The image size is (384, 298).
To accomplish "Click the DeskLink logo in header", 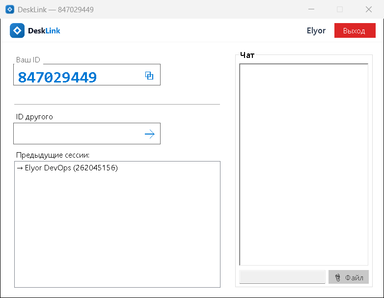I will 17,30.
